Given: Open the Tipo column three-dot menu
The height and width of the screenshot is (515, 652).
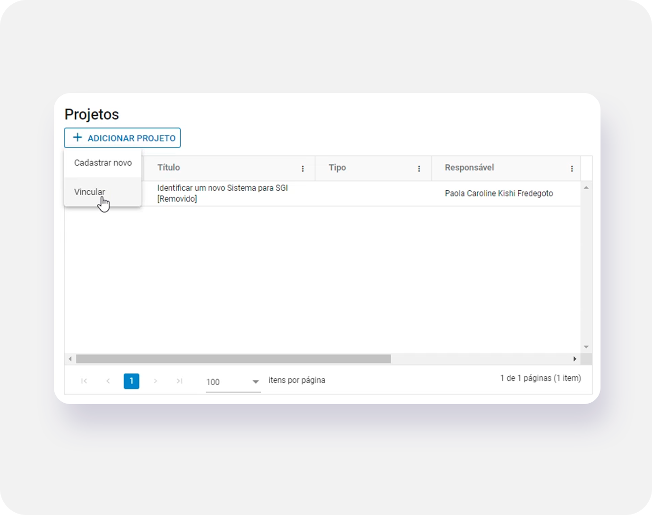Looking at the screenshot, I should (x=419, y=169).
